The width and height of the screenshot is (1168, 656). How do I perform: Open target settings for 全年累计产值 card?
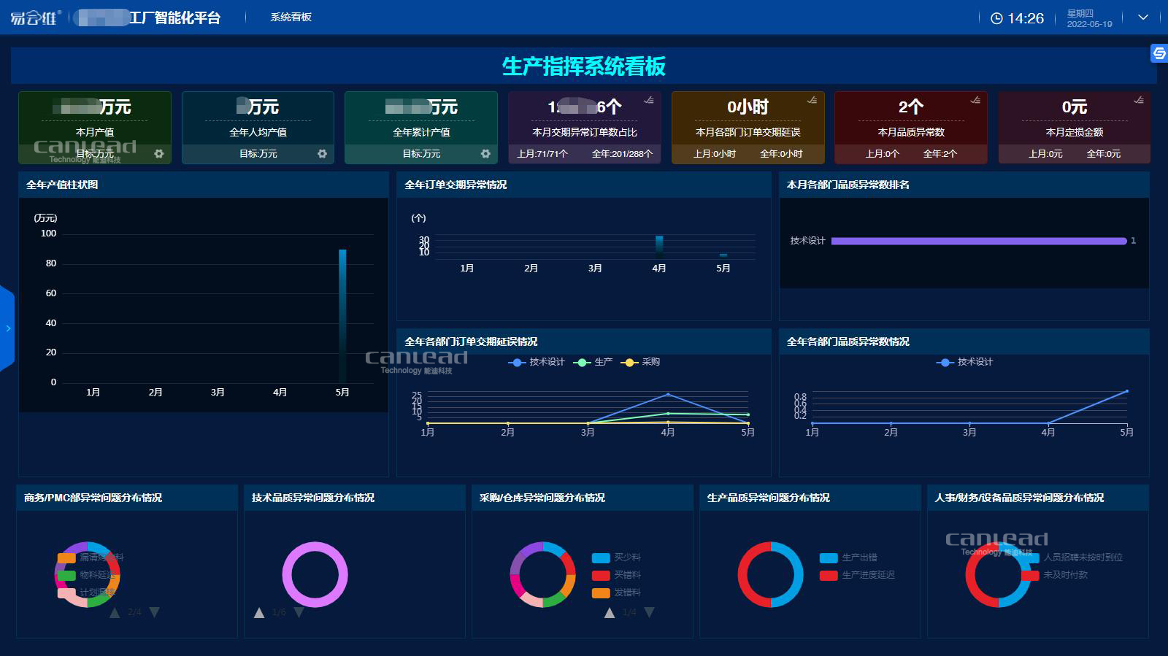[485, 154]
